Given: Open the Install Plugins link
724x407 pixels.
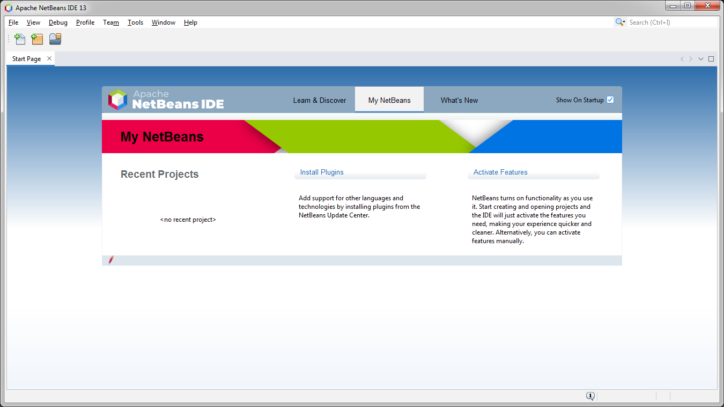Looking at the screenshot, I should (x=322, y=172).
